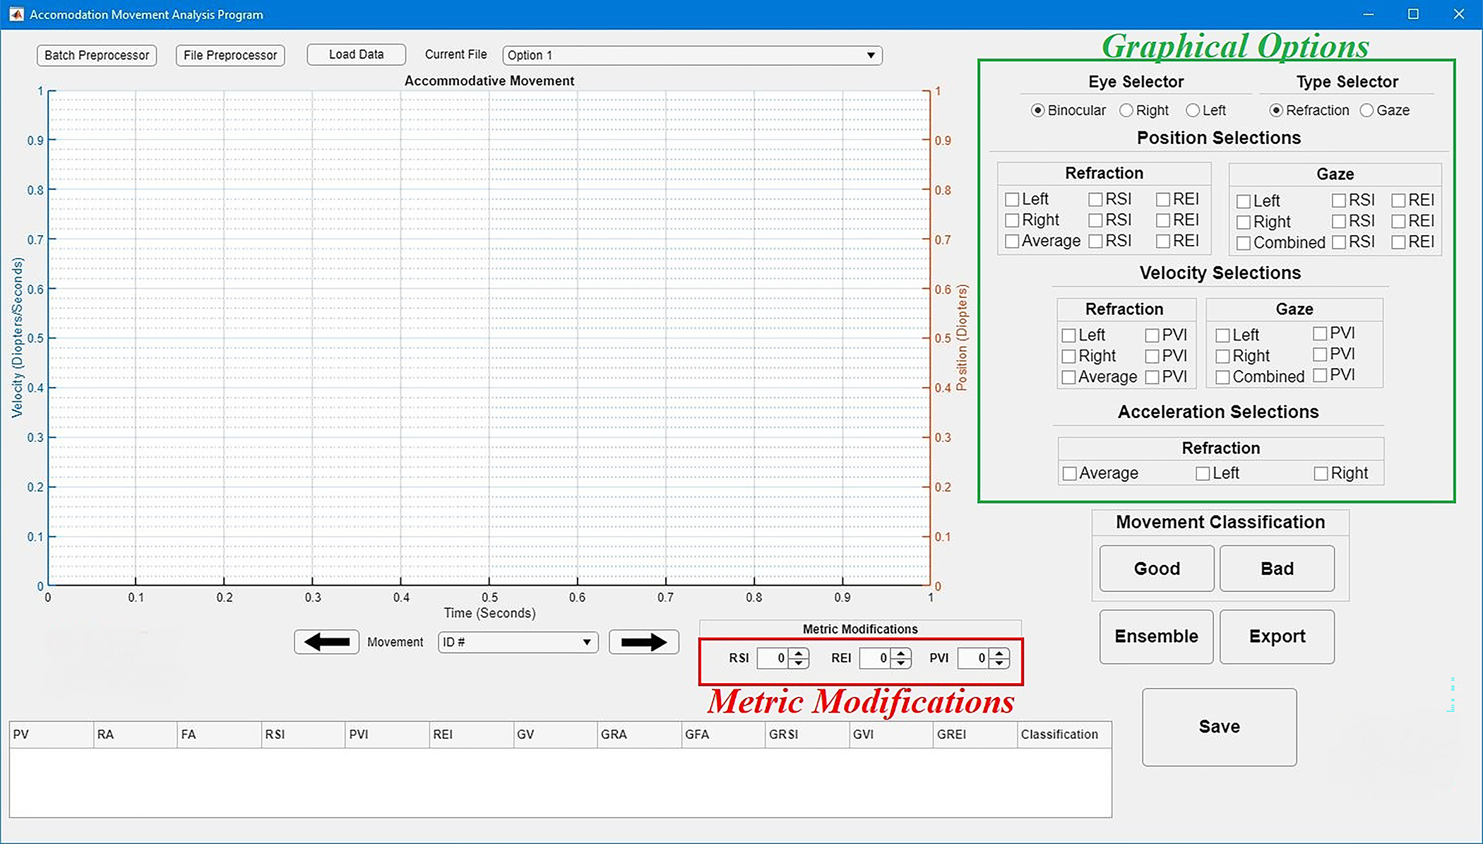
Task: Check Left under Acceleration Refraction
Action: [x=1203, y=474]
